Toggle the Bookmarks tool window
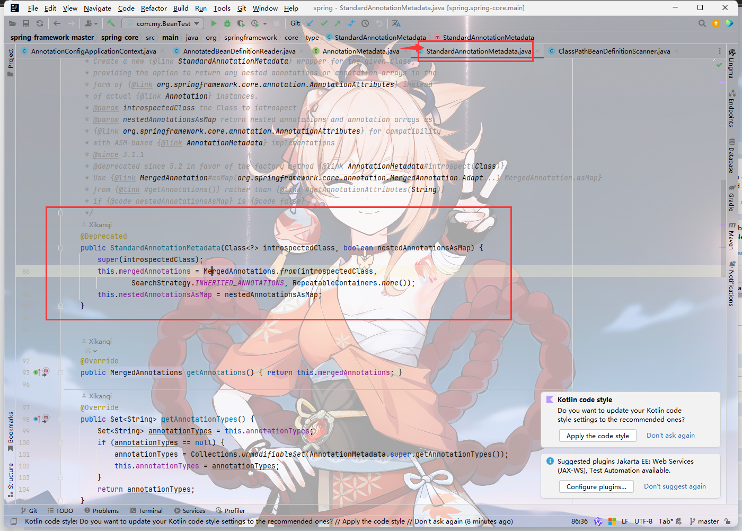Viewport: 742px width, 531px height. tap(10, 432)
